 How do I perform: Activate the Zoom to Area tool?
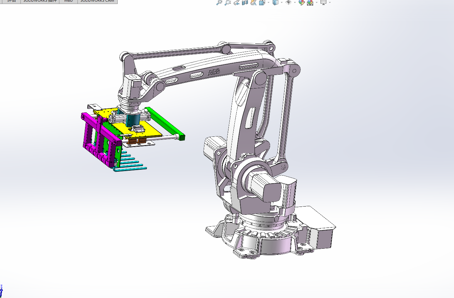227,2
